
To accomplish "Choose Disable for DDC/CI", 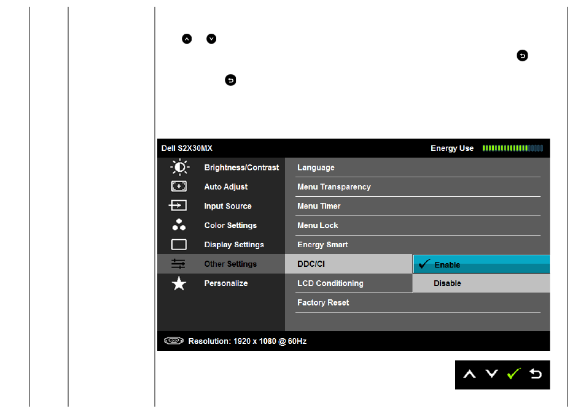I will [x=482, y=283].
